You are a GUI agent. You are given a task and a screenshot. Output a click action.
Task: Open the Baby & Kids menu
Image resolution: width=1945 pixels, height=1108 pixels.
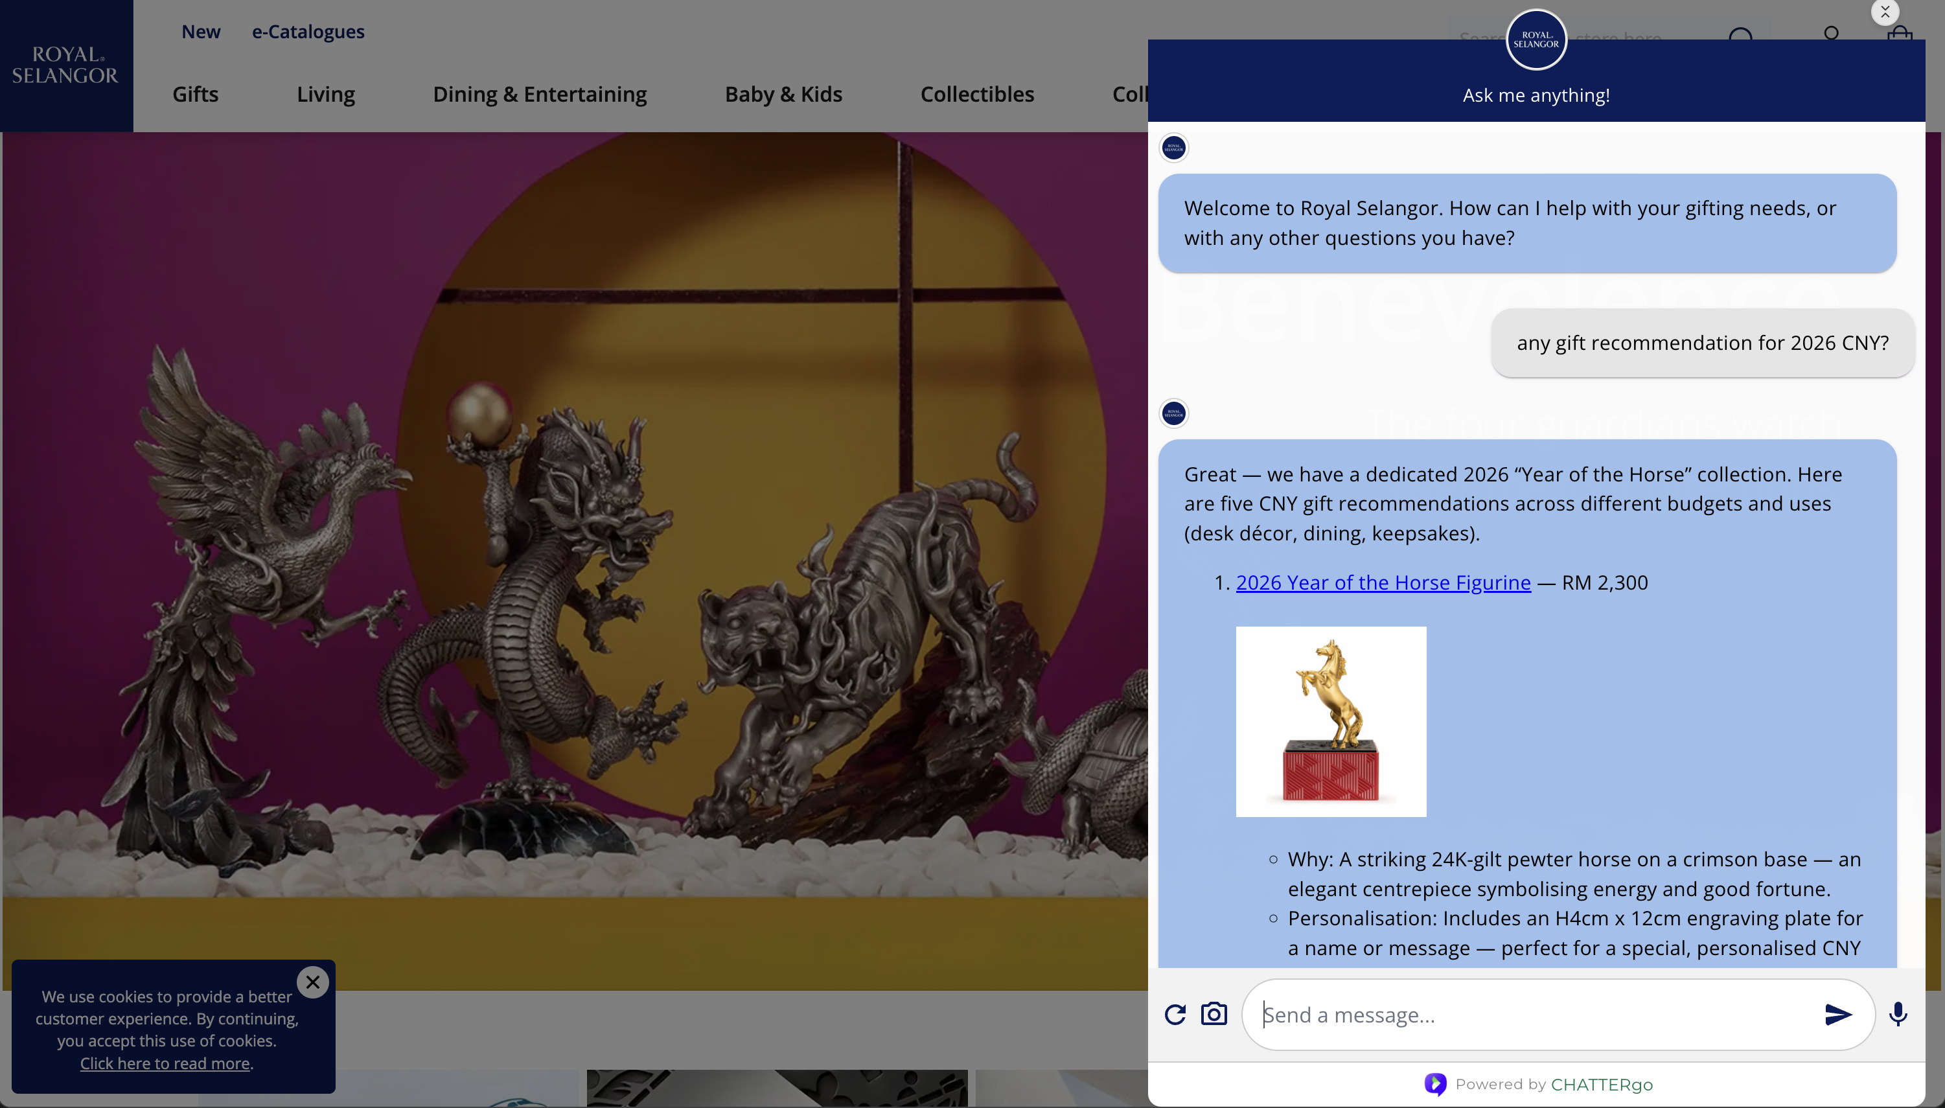(783, 93)
